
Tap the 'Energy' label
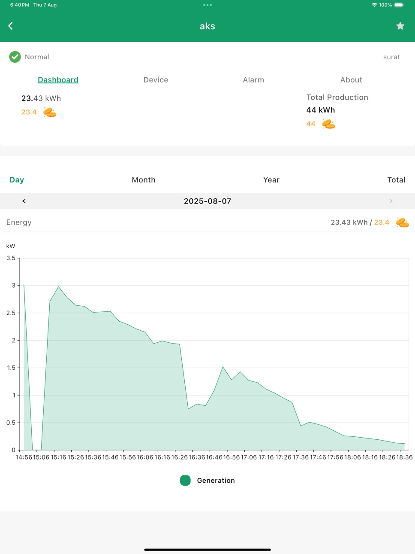[19, 222]
